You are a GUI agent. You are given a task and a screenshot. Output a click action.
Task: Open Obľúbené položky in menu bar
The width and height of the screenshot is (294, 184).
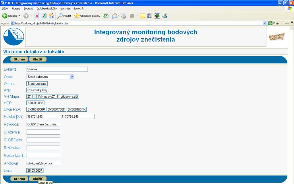[x=47, y=8]
